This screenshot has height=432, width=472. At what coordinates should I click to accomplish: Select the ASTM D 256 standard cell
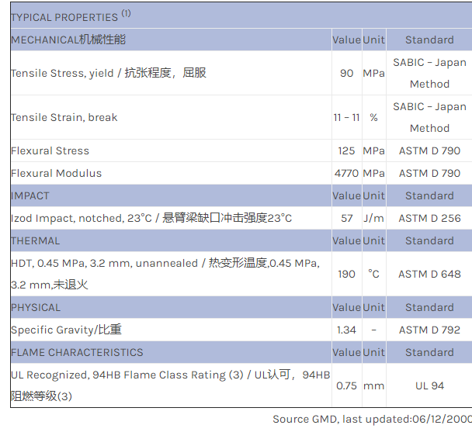coord(429,219)
